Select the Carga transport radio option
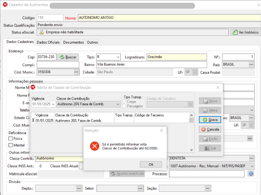This screenshot has width=261, height=195. pyautogui.click(x=124, y=101)
